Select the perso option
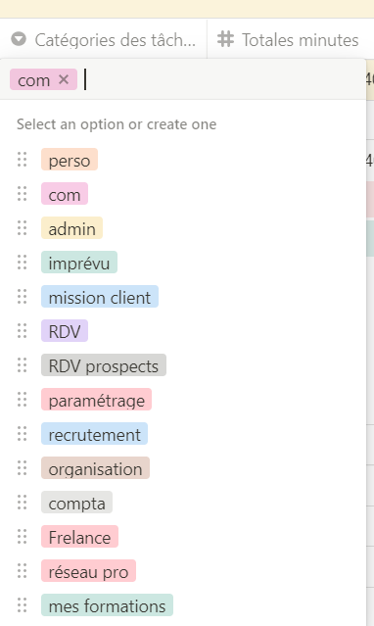374x626 pixels. [x=70, y=160]
